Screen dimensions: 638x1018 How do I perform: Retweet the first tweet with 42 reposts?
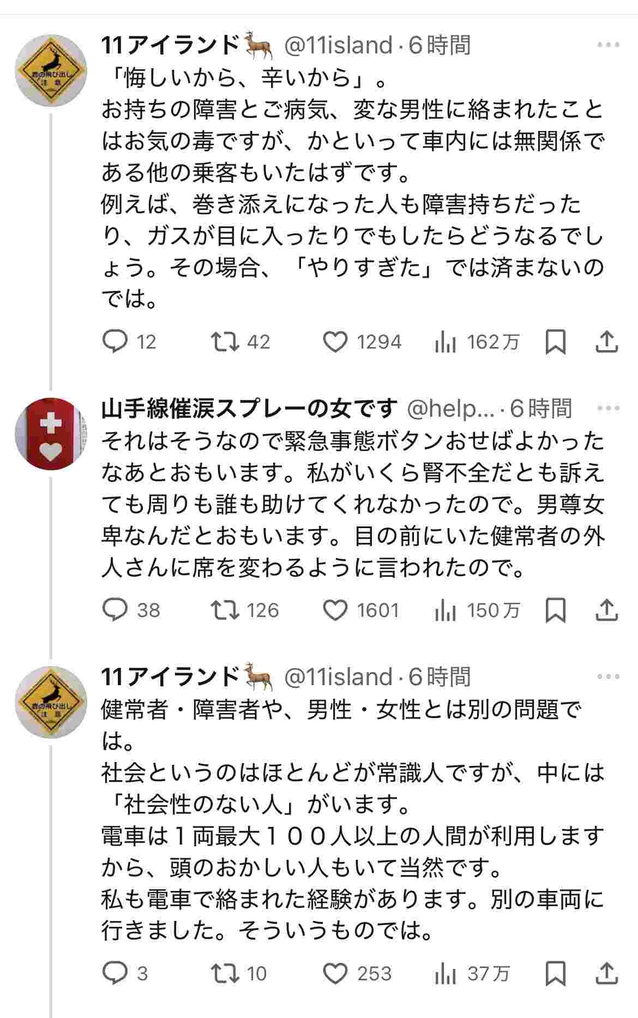[225, 342]
